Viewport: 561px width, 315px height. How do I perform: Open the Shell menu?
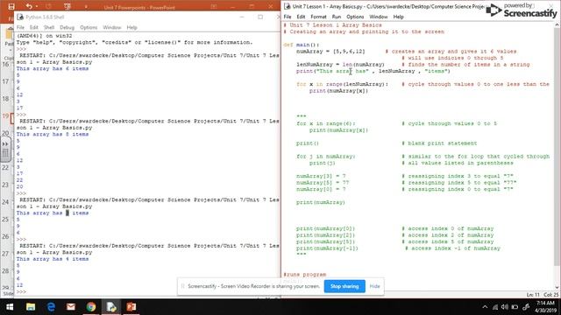tap(49, 27)
